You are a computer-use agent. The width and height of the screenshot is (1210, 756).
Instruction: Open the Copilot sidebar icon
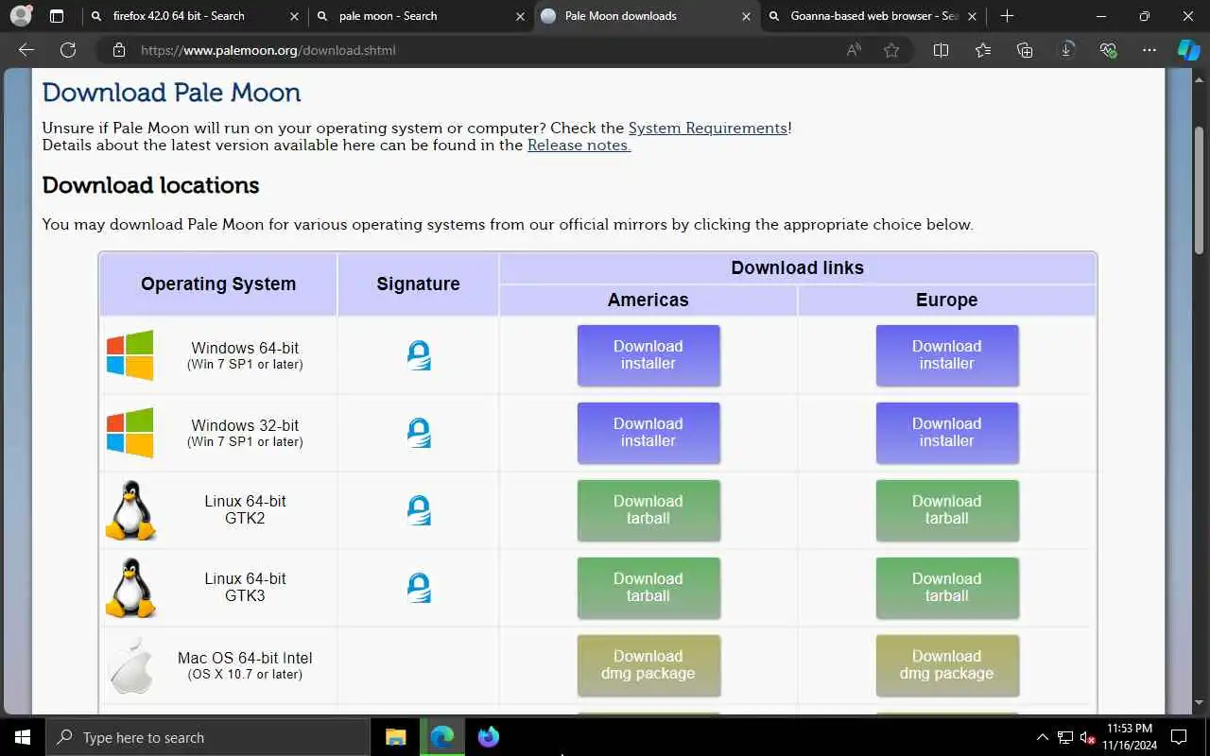coord(1188,50)
